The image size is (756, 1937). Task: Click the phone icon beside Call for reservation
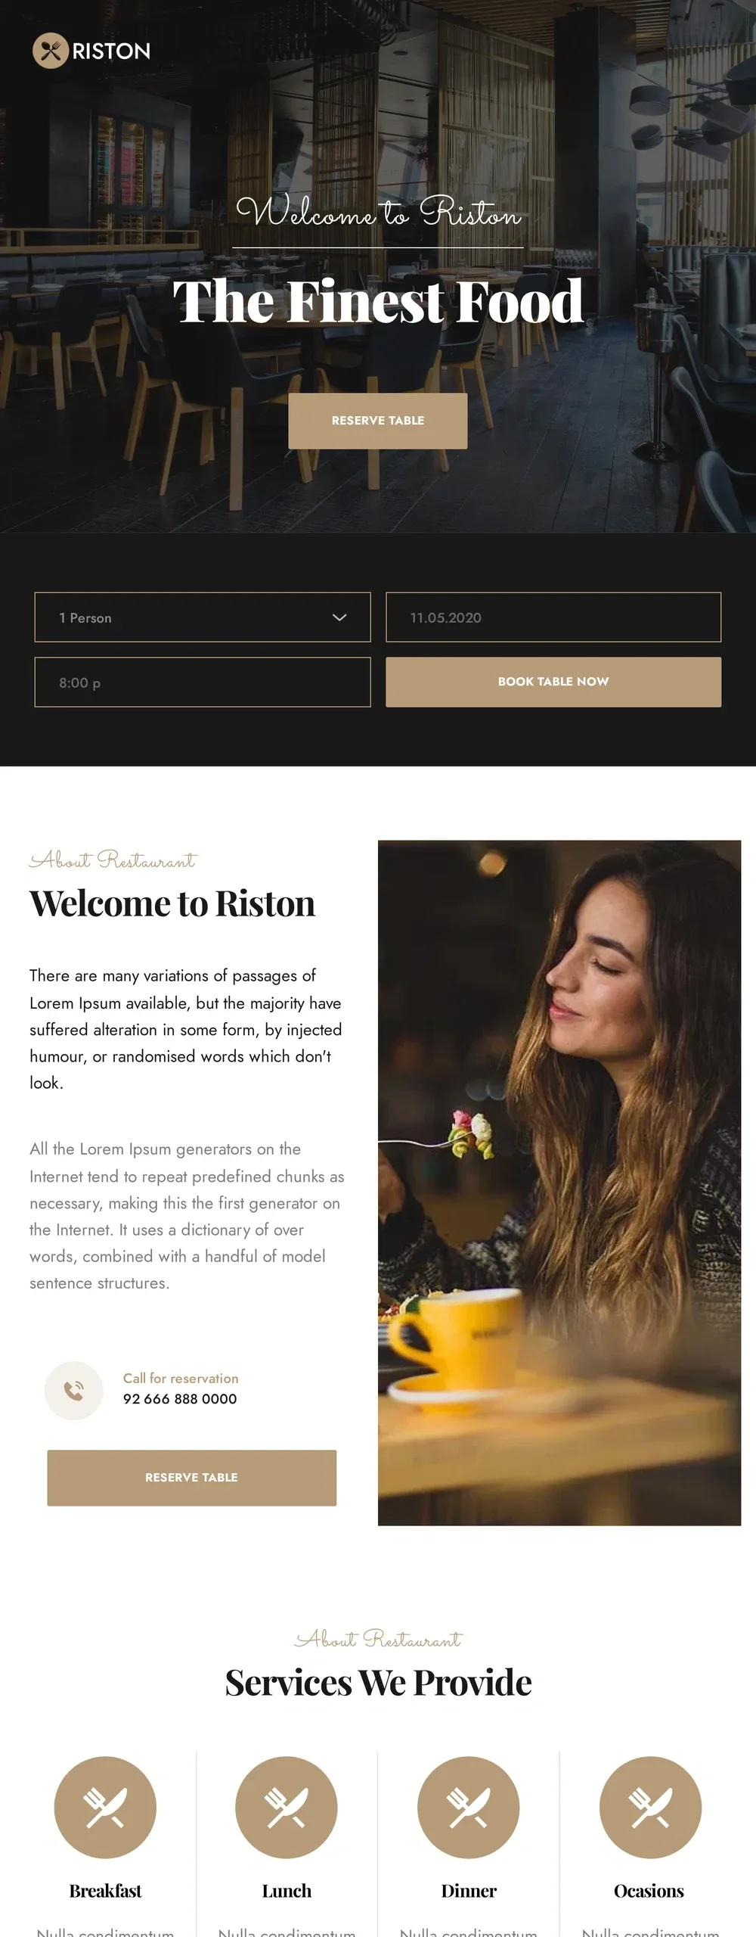73,1390
